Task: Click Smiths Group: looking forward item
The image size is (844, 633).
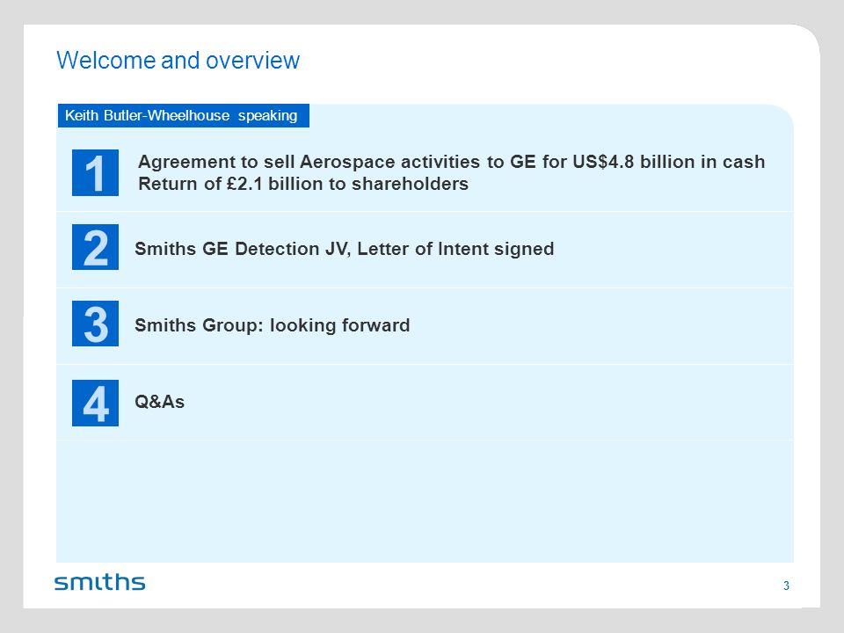Action: click(x=273, y=325)
